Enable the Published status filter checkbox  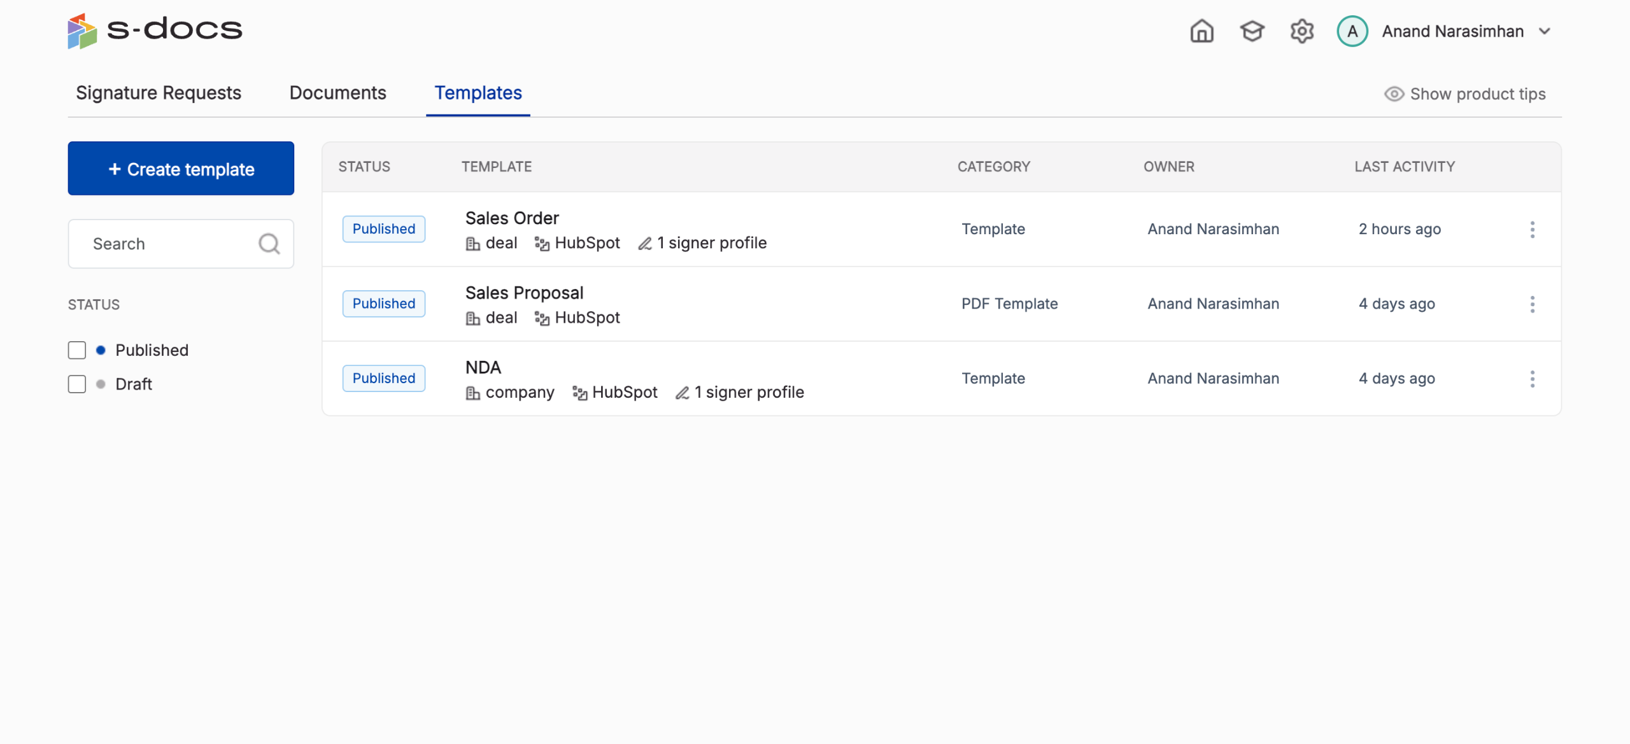tap(77, 350)
